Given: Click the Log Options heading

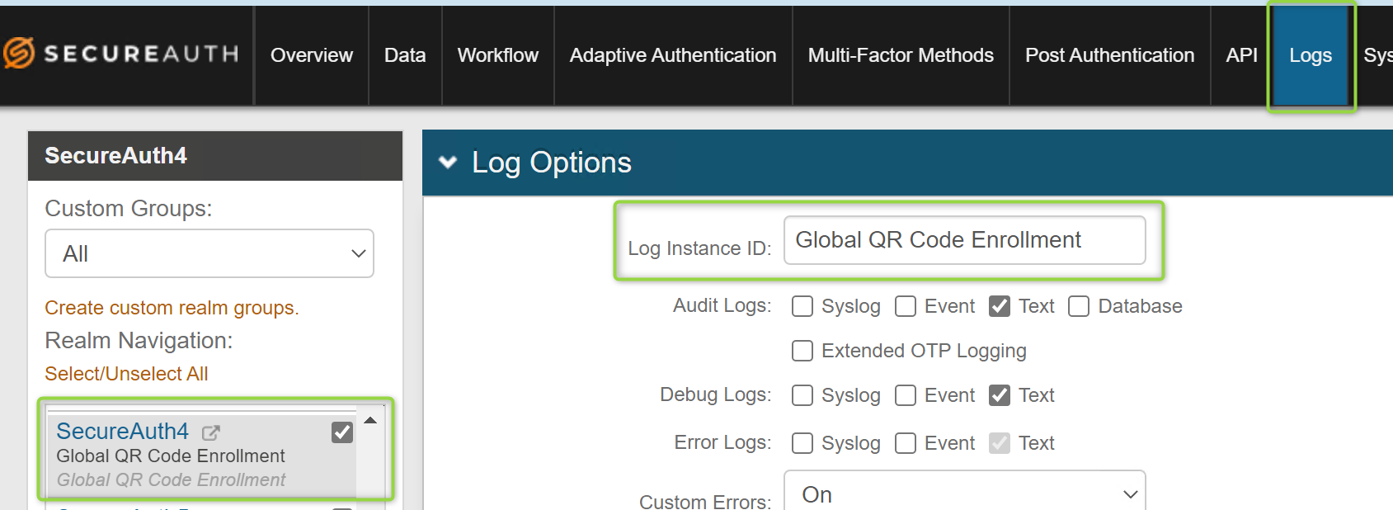Looking at the screenshot, I should [552, 163].
